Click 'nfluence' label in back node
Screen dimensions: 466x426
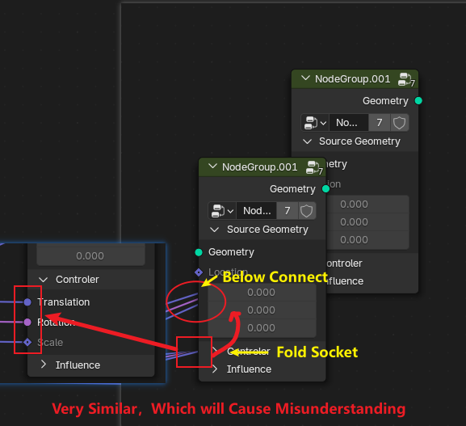(x=345, y=281)
